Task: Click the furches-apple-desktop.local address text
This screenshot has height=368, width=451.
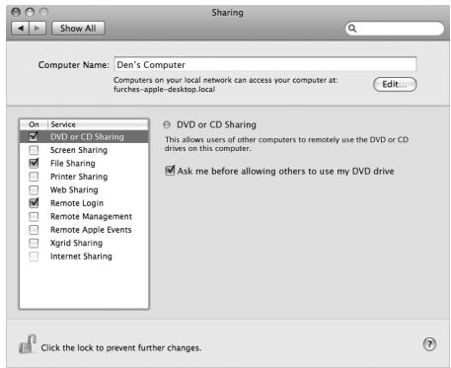Action: (x=164, y=90)
